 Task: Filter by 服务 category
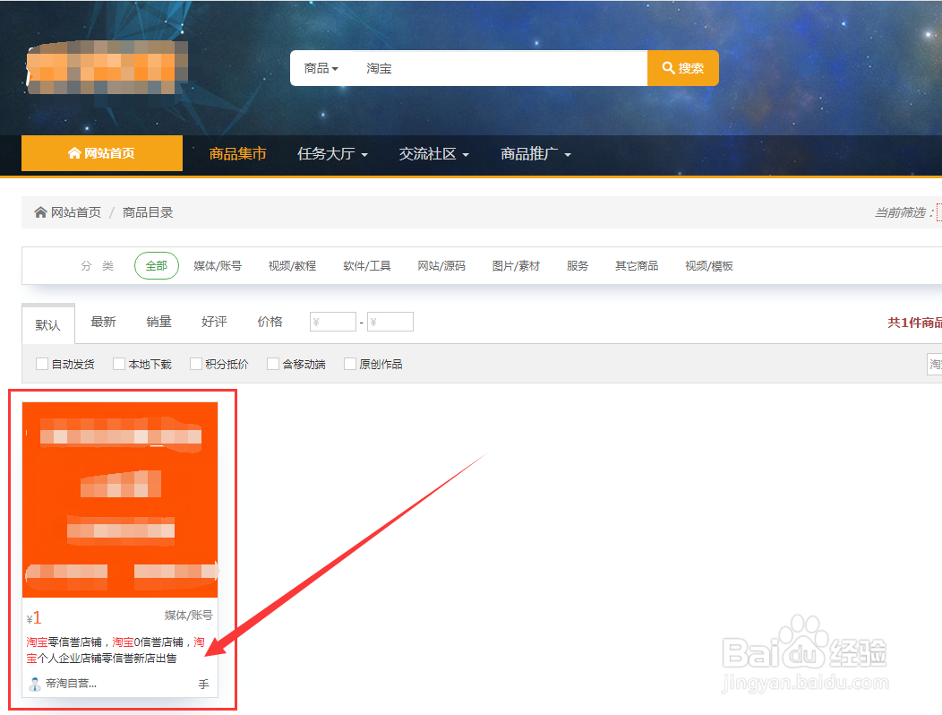(x=578, y=266)
